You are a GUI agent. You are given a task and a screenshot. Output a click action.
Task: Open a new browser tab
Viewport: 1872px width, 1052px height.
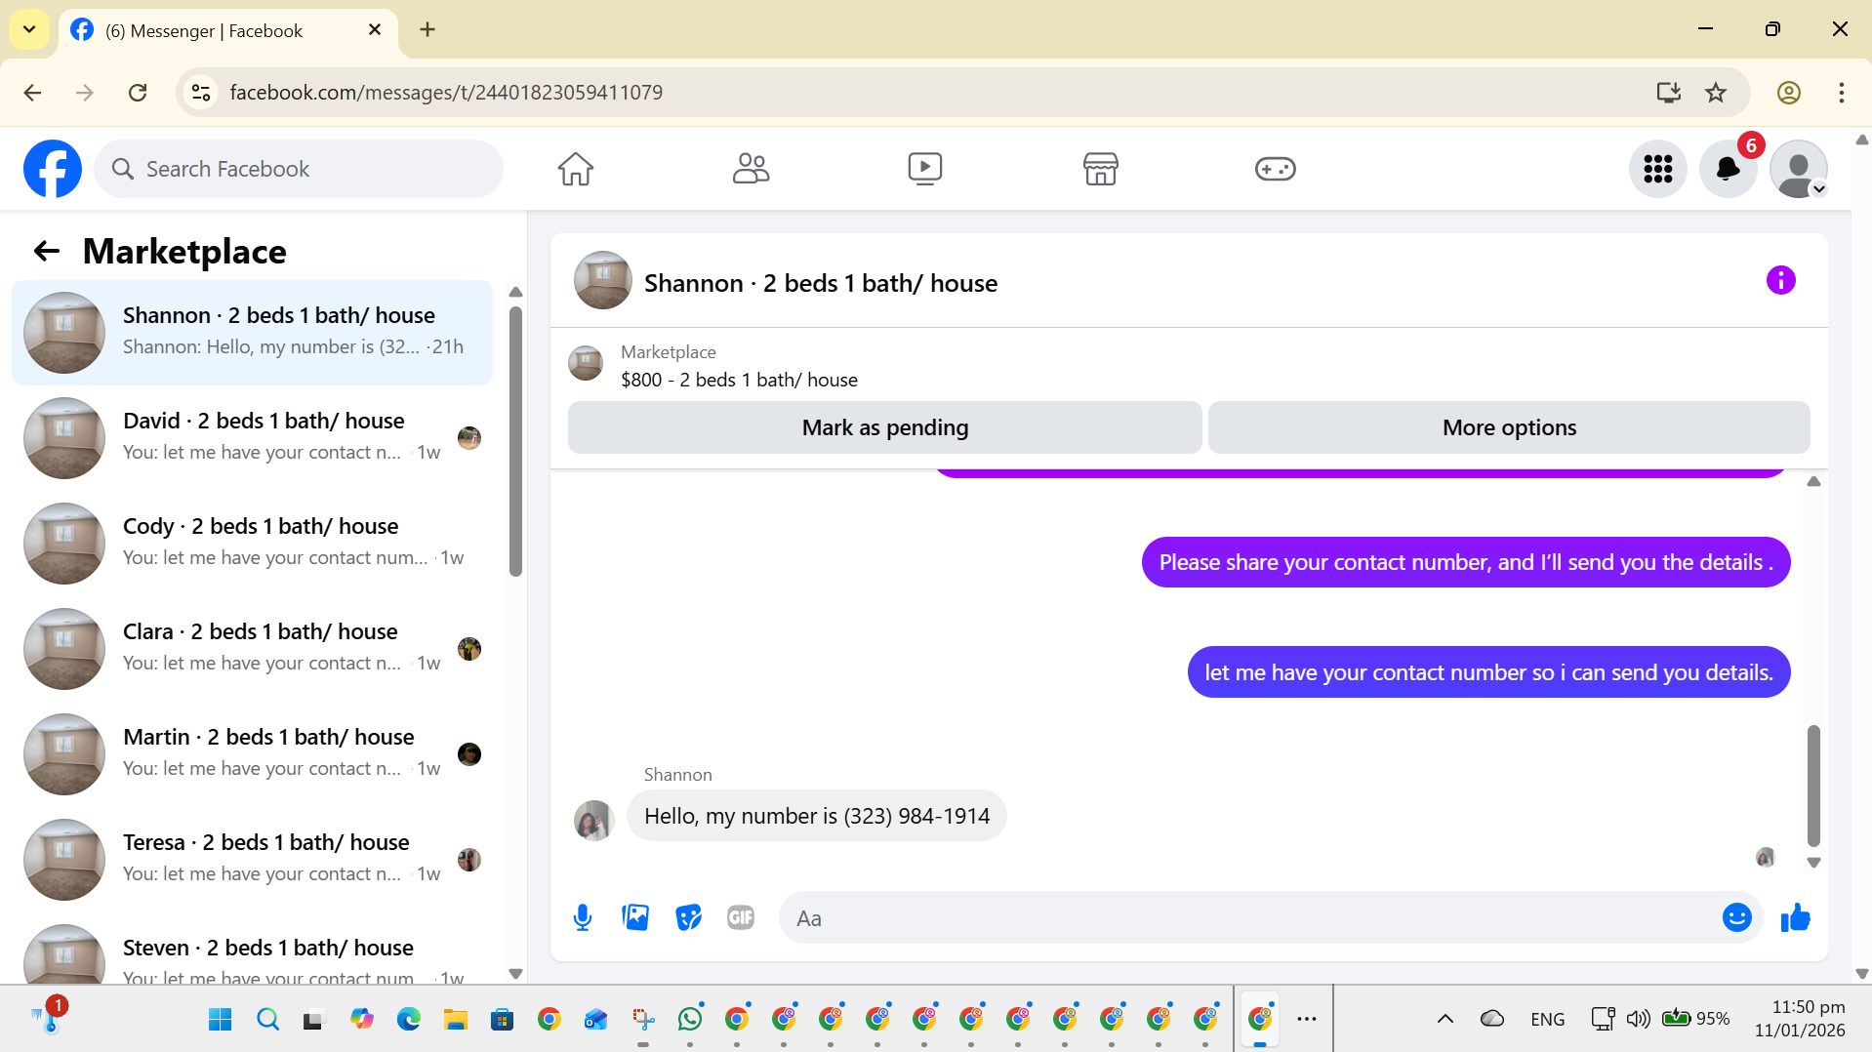(x=427, y=30)
